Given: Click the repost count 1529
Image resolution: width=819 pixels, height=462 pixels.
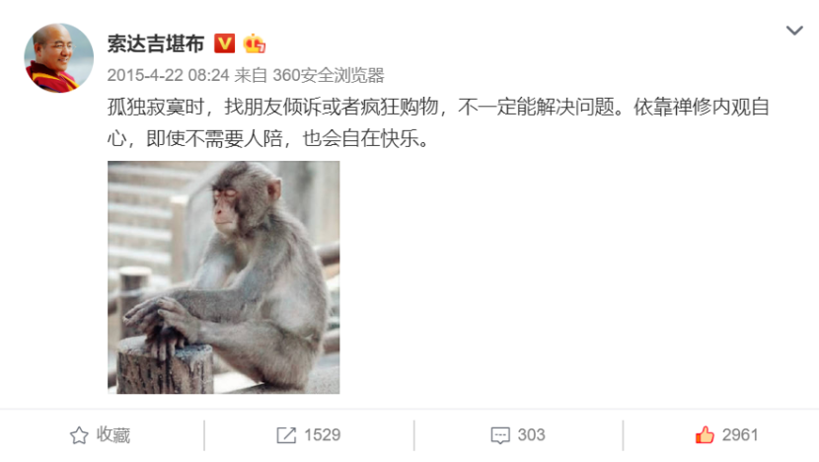Looking at the screenshot, I should 323,435.
